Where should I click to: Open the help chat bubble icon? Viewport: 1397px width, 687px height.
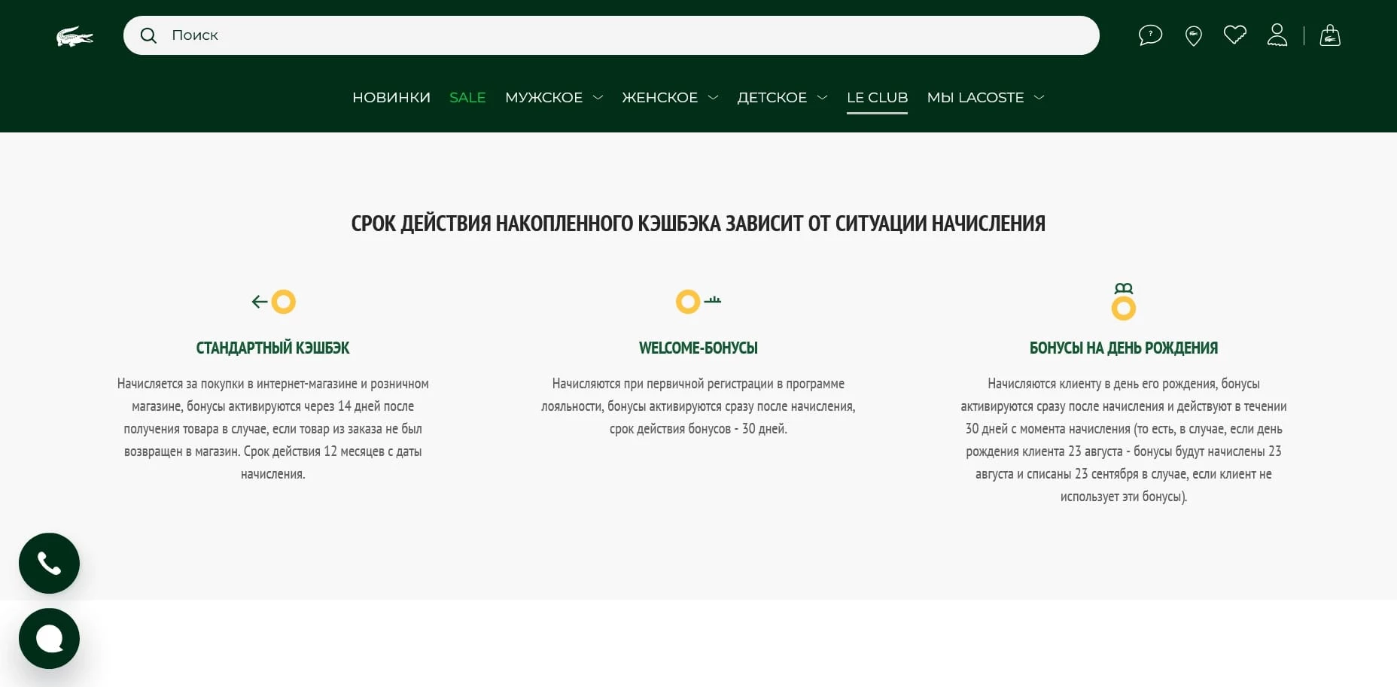(x=1150, y=35)
